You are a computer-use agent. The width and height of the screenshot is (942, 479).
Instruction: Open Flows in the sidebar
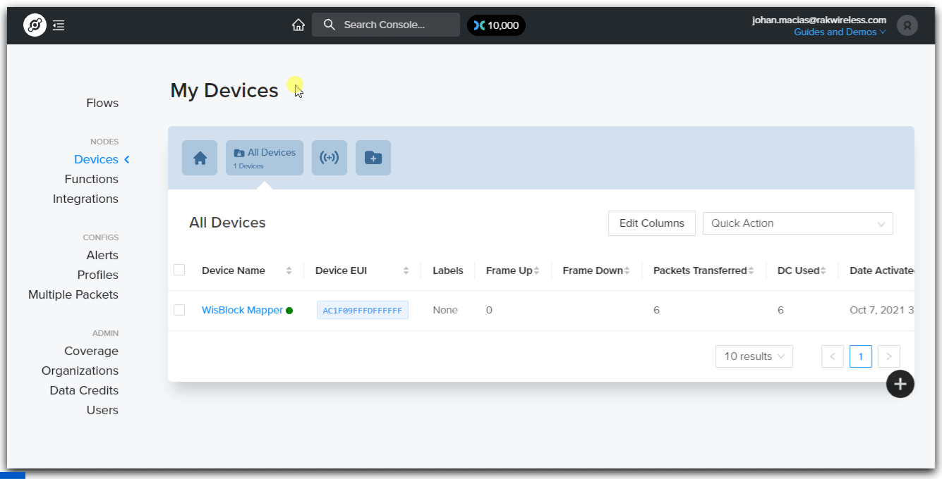[x=102, y=103]
